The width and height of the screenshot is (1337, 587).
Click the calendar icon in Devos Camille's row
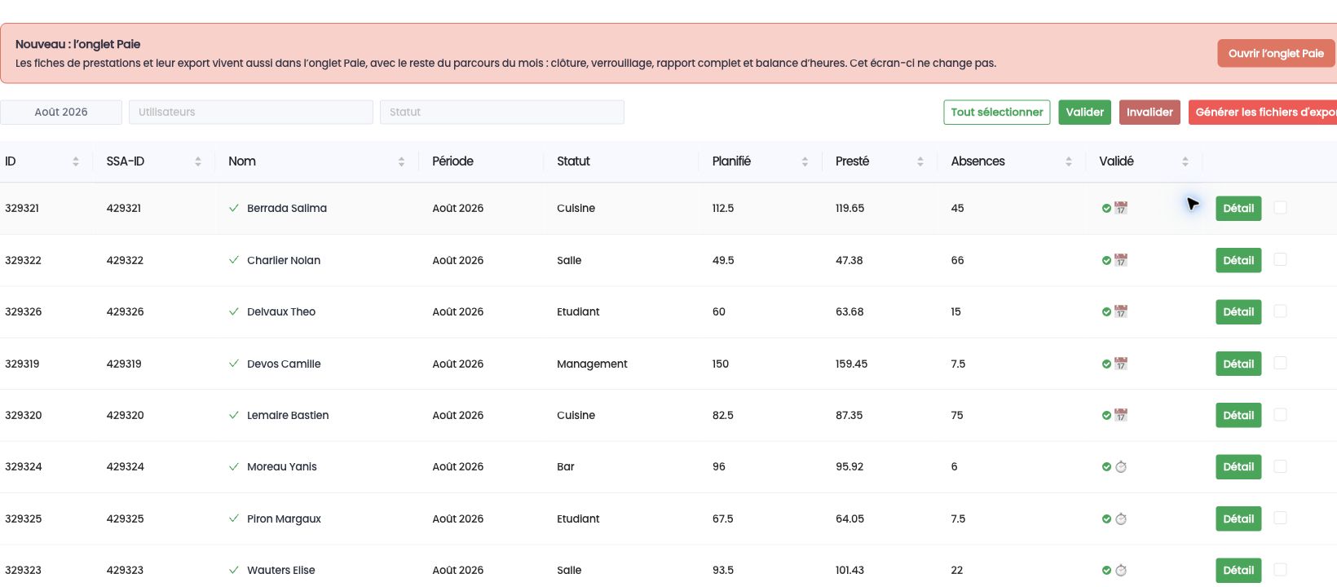point(1121,364)
